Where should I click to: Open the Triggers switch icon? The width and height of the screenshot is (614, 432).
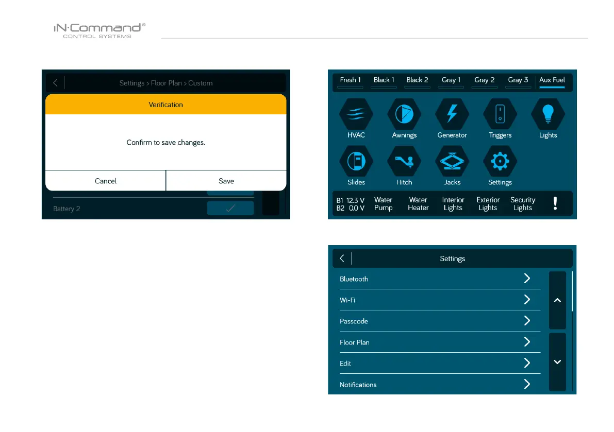point(500,114)
